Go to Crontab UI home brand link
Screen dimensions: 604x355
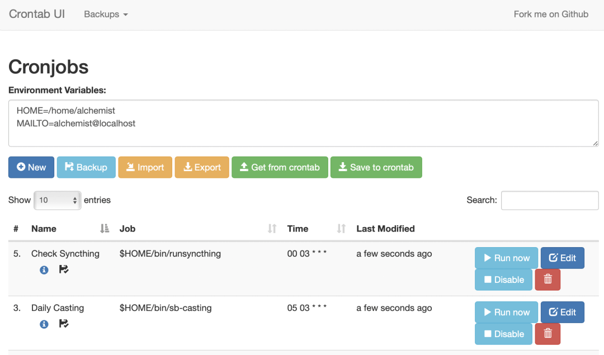pyautogui.click(x=37, y=14)
